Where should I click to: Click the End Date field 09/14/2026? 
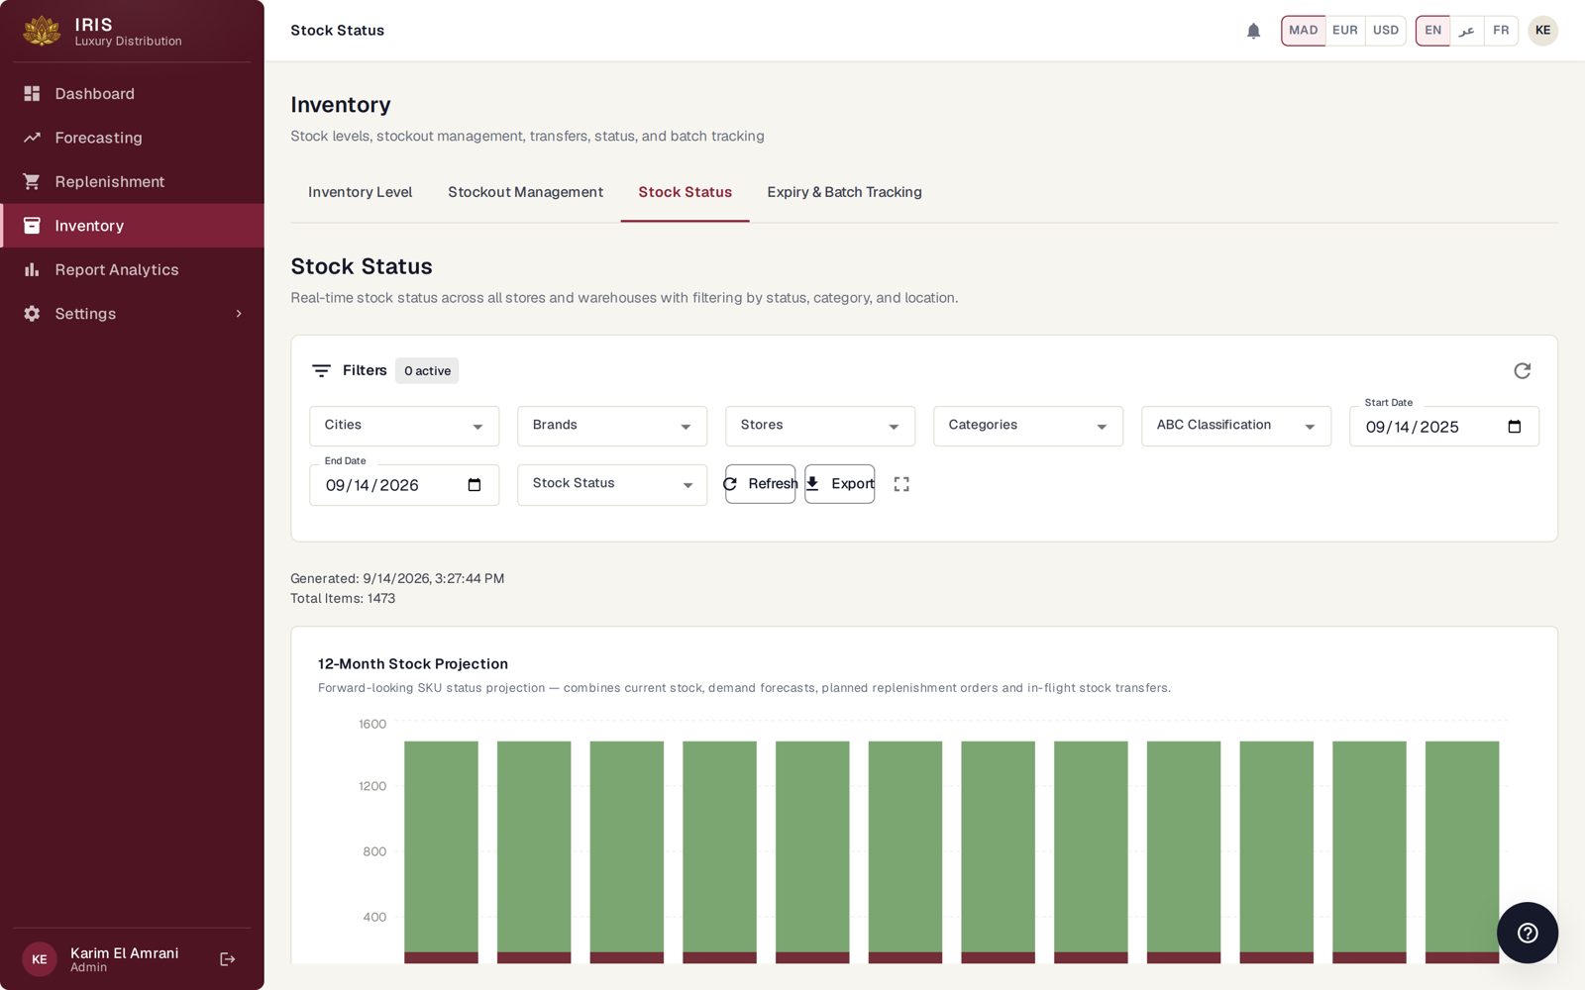404,485
